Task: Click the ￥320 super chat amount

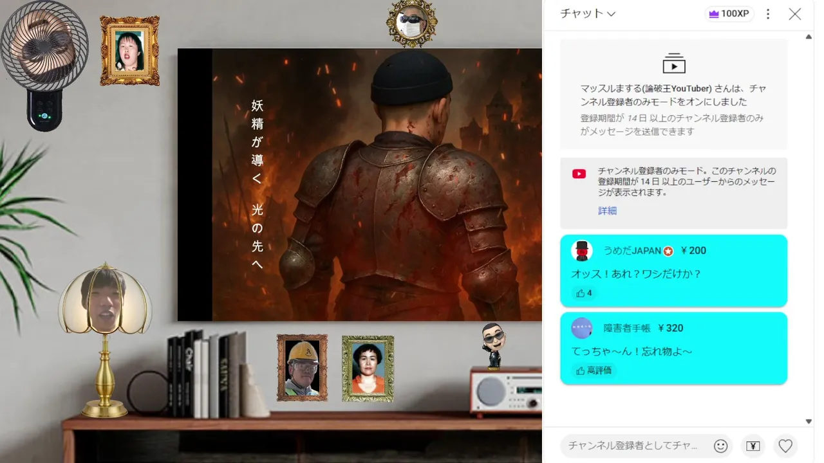Action: pyautogui.click(x=670, y=328)
